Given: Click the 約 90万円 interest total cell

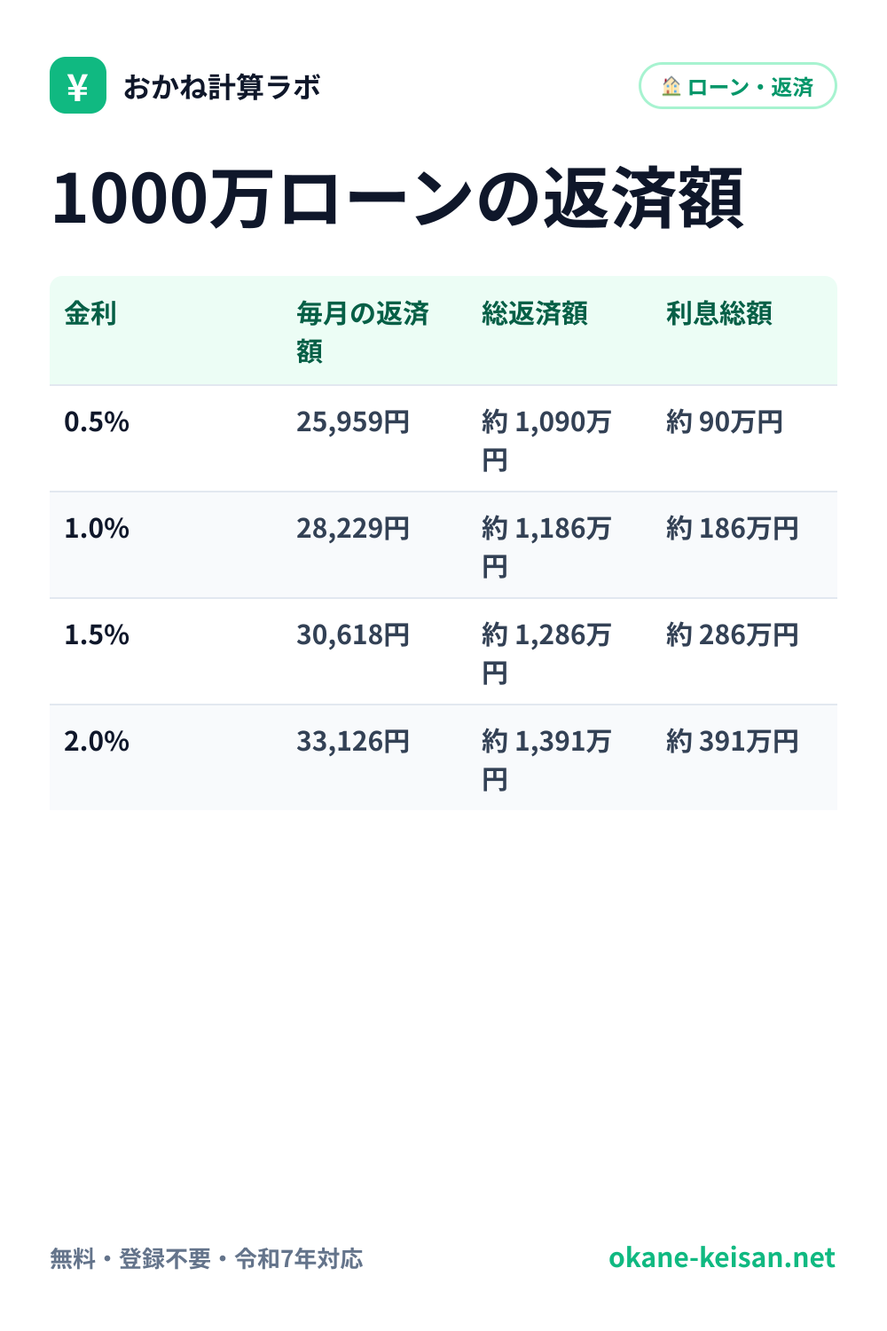Looking at the screenshot, I should (725, 421).
